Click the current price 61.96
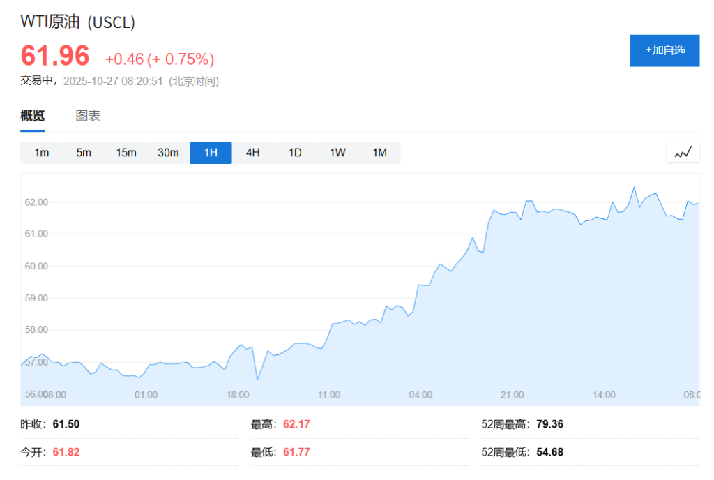Viewport: 714px width, 480px height. [x=55, y=56]
